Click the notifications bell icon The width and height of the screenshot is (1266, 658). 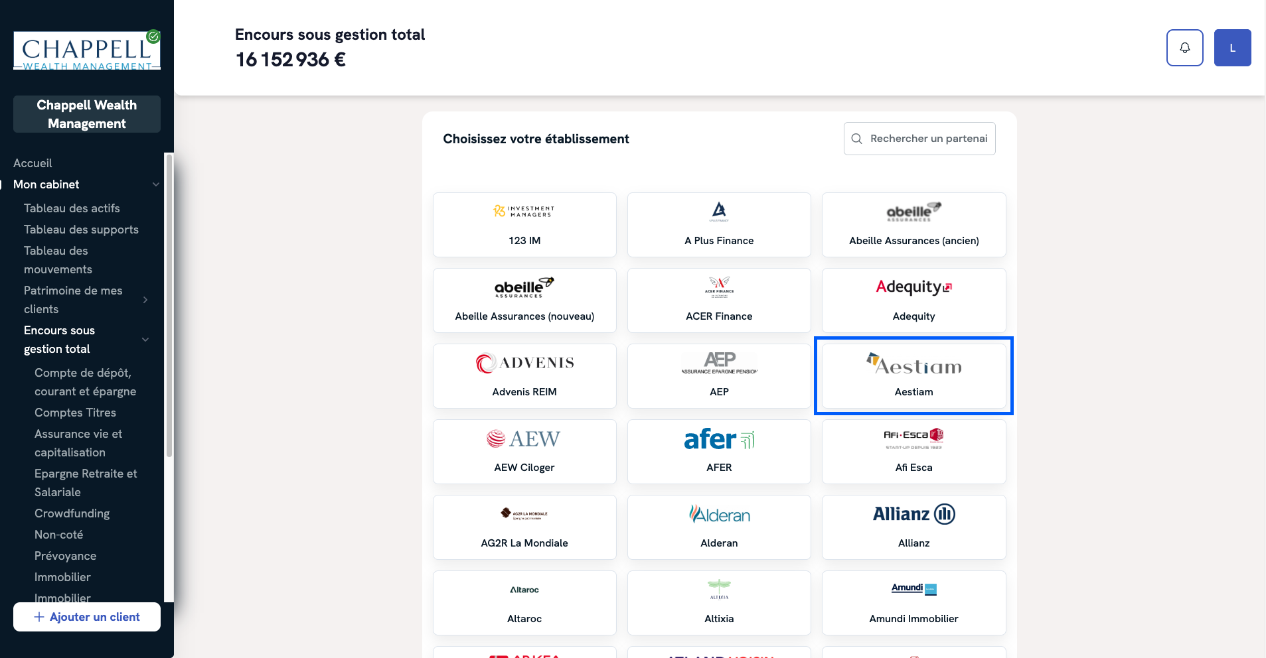pyautogui.click(x=1184, y=48)
